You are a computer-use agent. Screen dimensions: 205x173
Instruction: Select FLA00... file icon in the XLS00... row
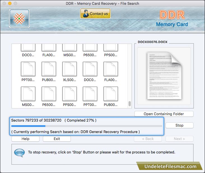click(111, 69)
